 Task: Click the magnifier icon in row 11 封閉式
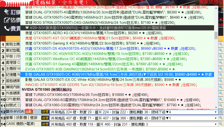point(221,106)
